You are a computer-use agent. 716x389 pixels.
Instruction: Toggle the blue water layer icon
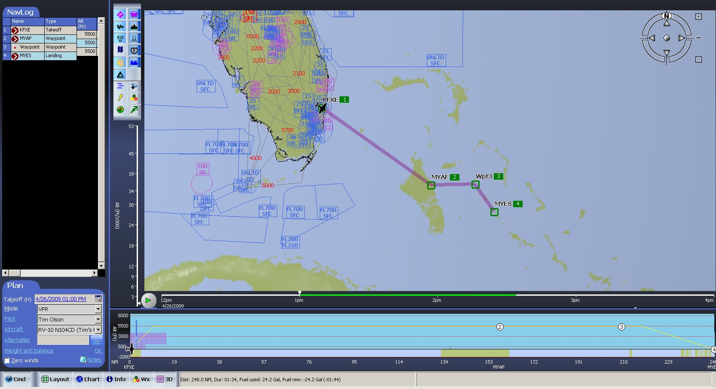134,62
